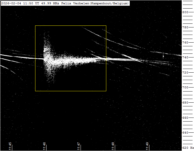Click the 11:46 time axis marker
Viewport: 194px width, 151px height.
tap(45, 146)
